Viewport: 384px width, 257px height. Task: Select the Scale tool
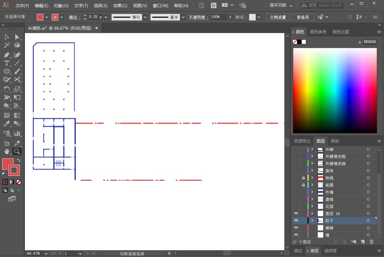pos(17,89)
